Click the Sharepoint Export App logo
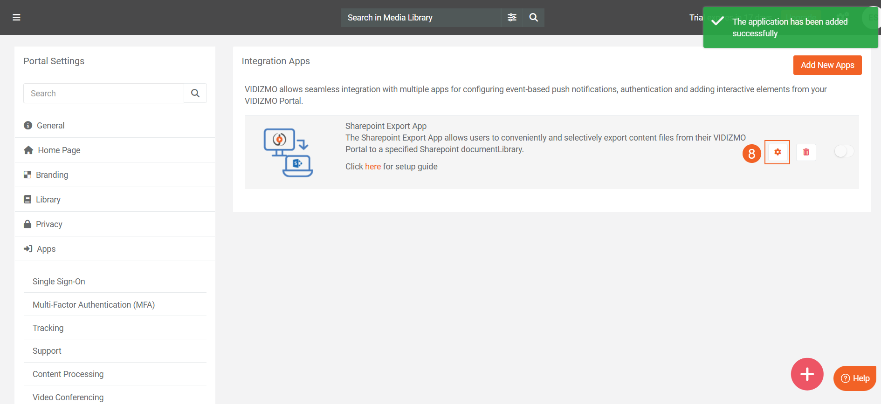The image size is (881, 404). click(x=288, y=153)
